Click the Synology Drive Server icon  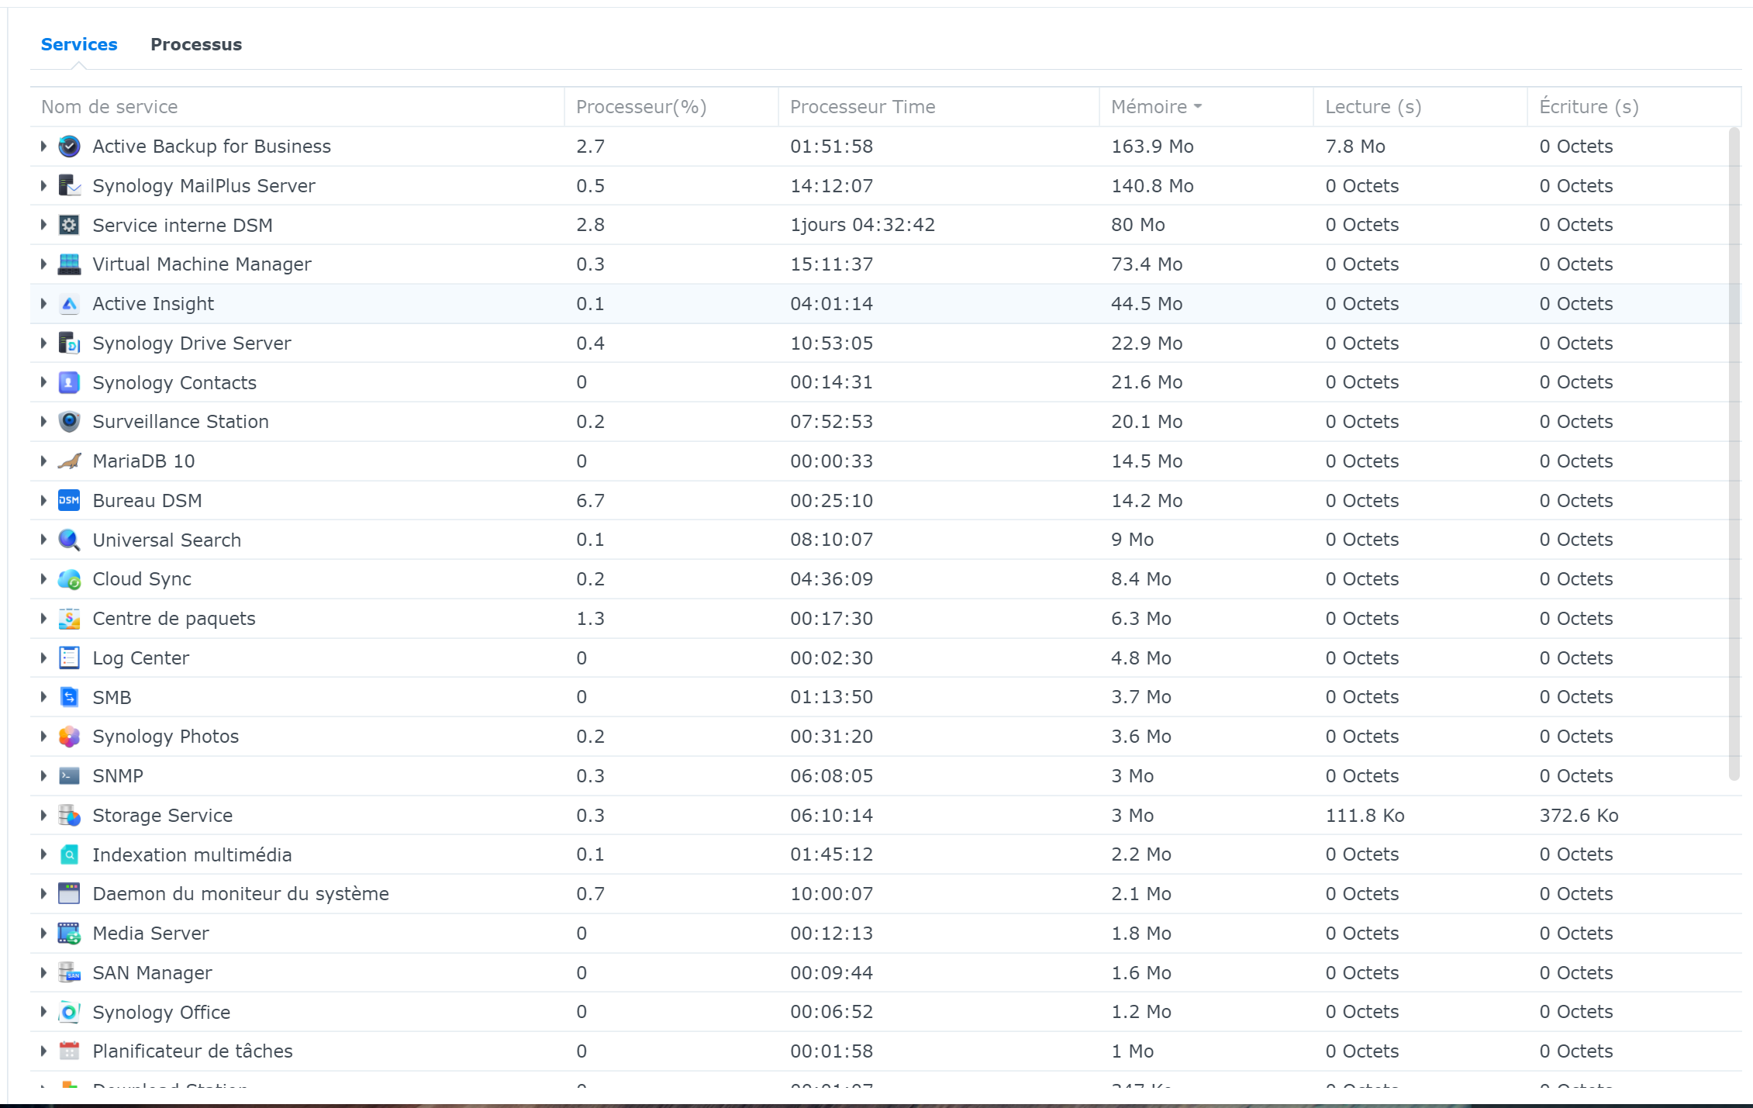(69, 343)
